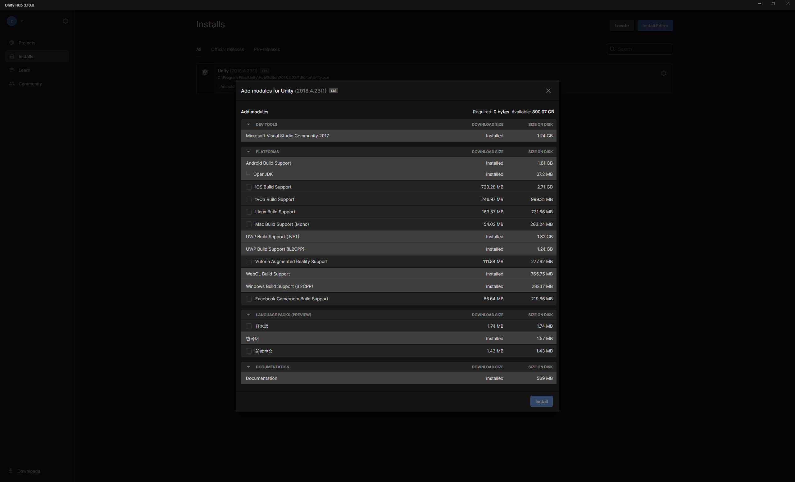Image resolution: width=795 pixels, height=482 pixels.
Task: Close the Add modules dialog
Action: (548, 91)
